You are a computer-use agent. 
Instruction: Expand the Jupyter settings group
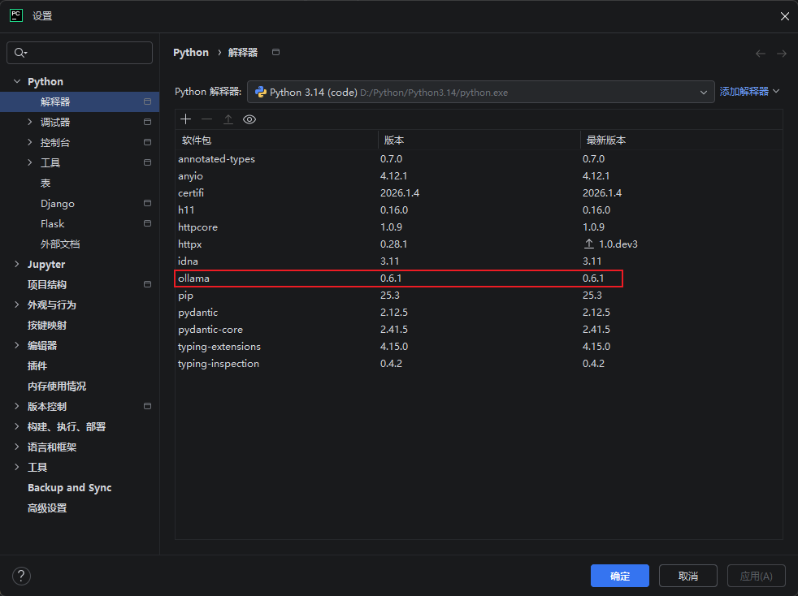tap(17, 264)
